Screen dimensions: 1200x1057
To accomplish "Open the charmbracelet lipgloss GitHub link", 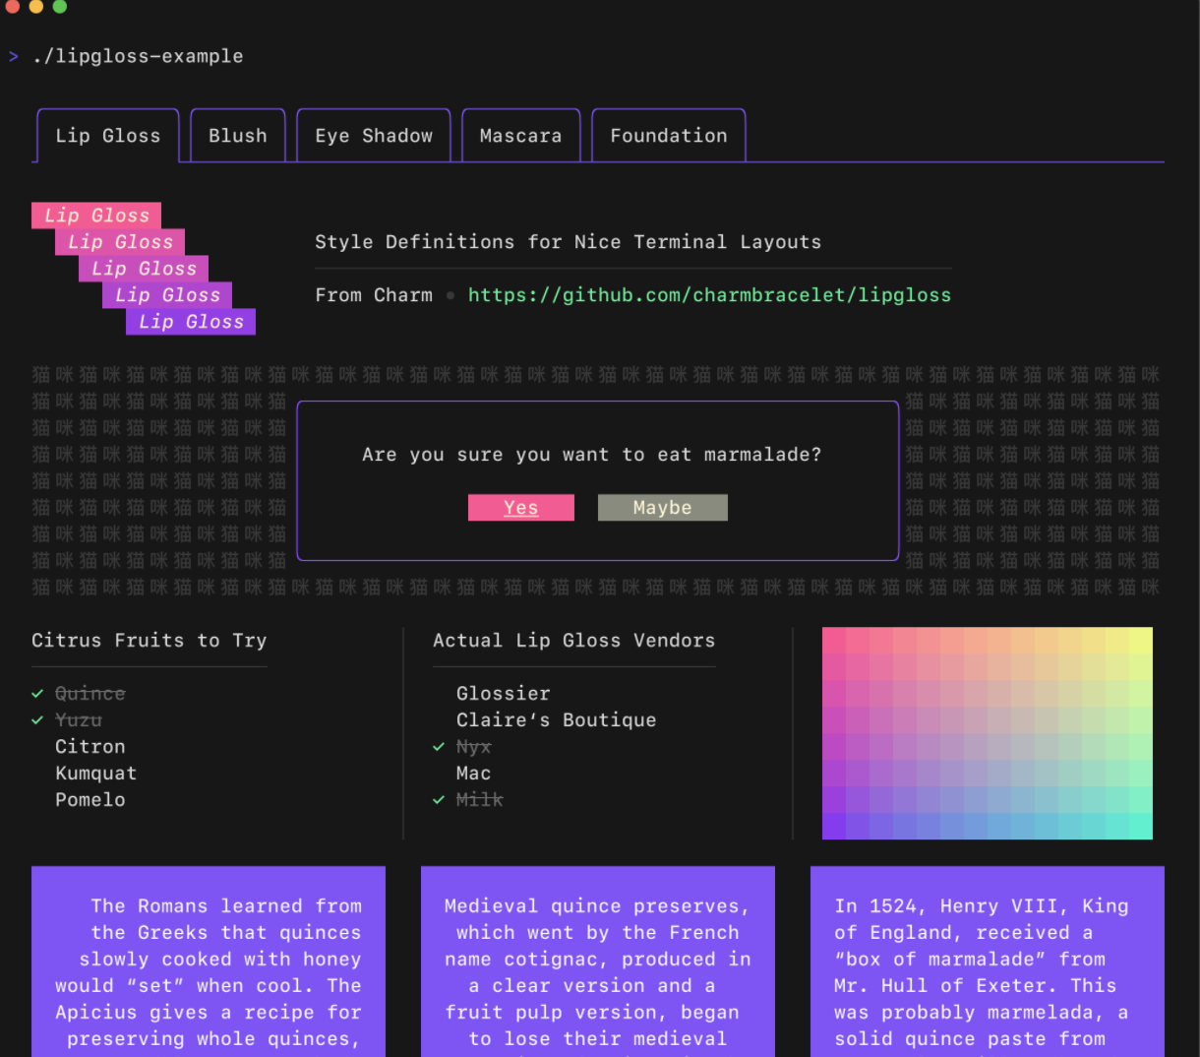I will pos(709,295).
